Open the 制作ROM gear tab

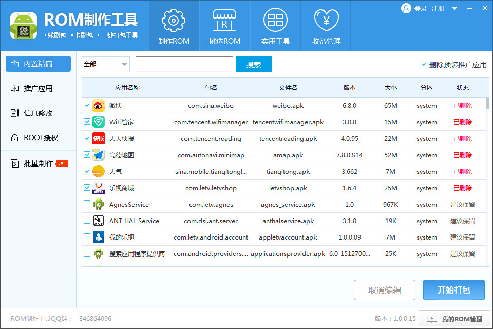point(174,26)
